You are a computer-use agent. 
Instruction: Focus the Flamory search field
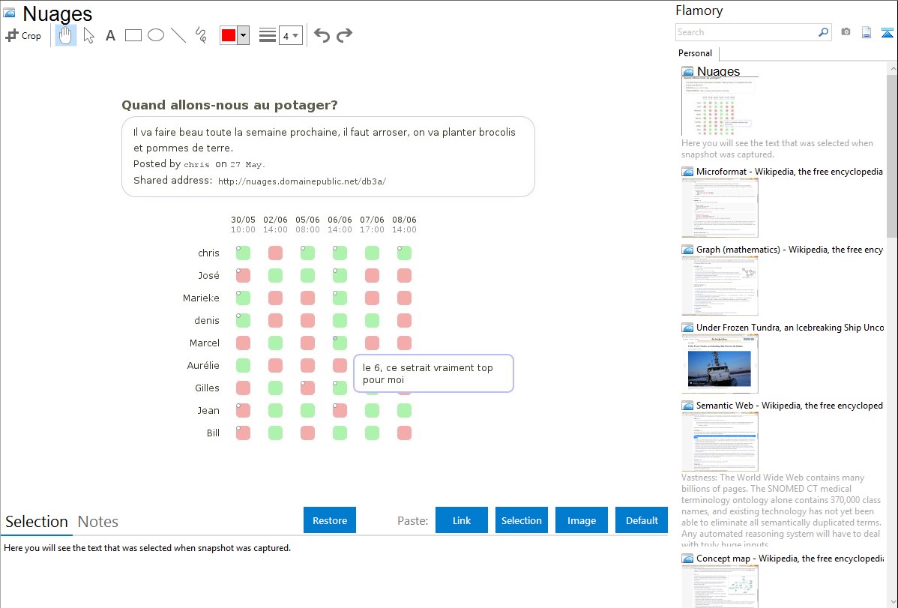(747, 32)
